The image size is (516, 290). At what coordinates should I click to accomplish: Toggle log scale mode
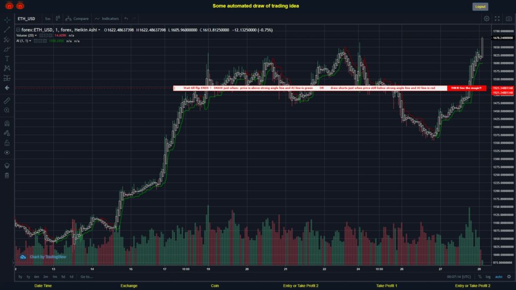[488, 277]
